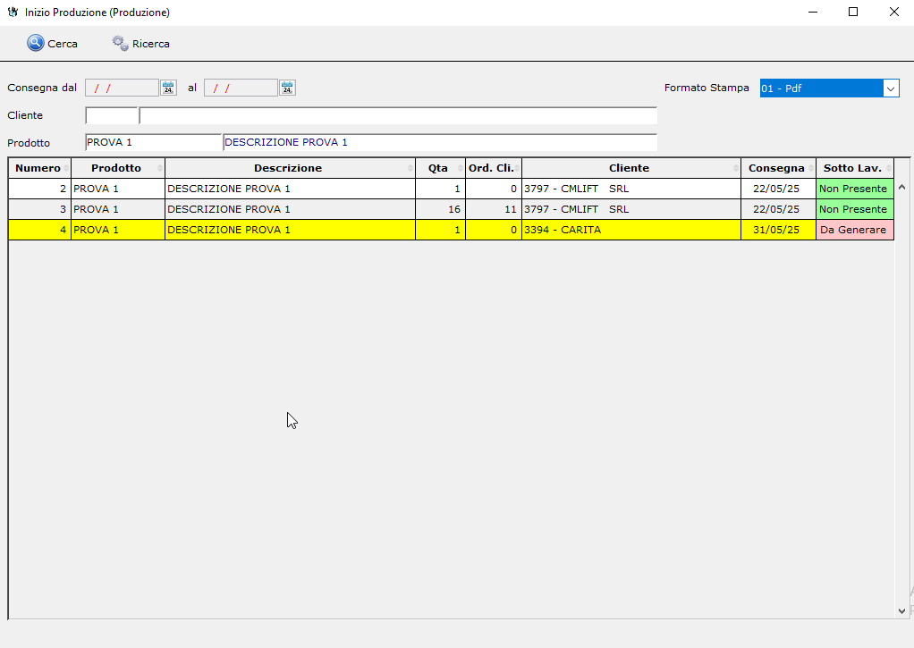Viewport: 914px width, 648px height.
Task: Click the Cliente name text field
Action: point(398,115)
